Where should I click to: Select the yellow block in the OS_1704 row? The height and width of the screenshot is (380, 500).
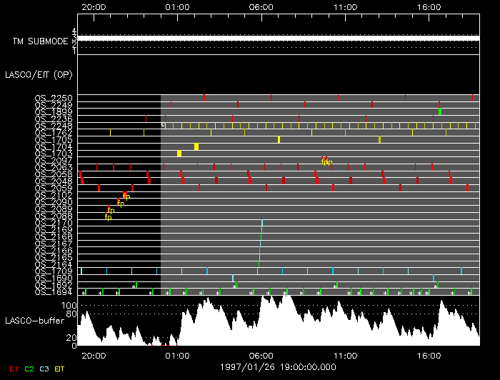click(x=196, y=146)
